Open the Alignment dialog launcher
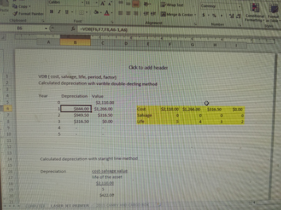 [195, 24]
